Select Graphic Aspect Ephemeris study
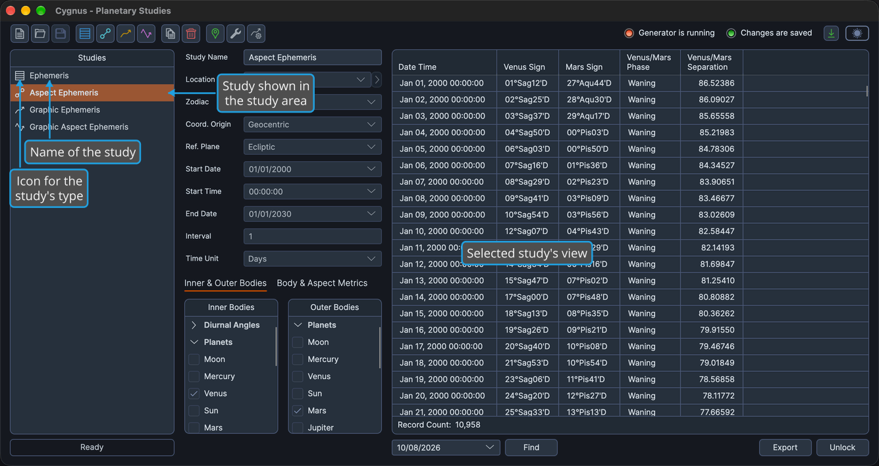The image size is (879, 466). [92, 127]
